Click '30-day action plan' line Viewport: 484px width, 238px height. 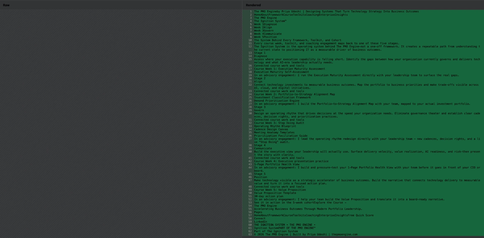(x=268, y=196)
